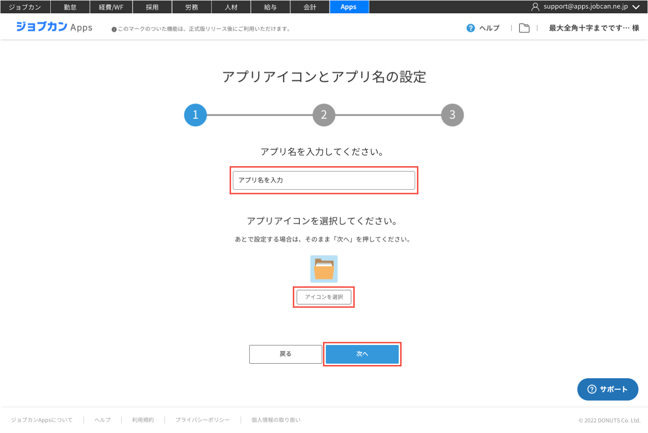Open the folder icon in the header

pos(524,28)
